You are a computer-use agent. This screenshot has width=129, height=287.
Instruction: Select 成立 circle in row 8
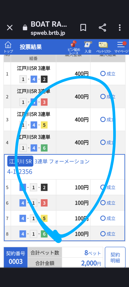click(x=103, y=234)
